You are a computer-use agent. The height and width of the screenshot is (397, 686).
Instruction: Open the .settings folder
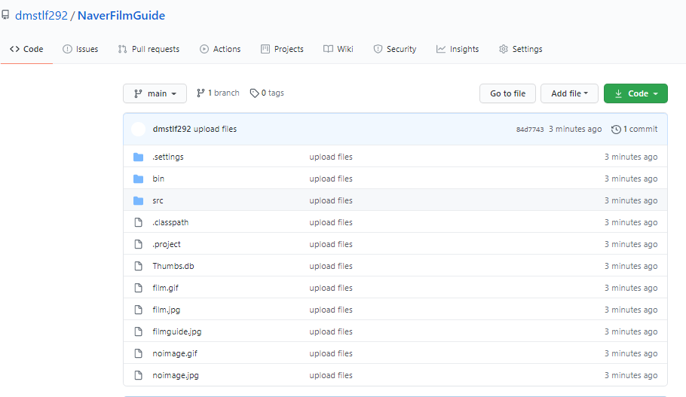168,157
